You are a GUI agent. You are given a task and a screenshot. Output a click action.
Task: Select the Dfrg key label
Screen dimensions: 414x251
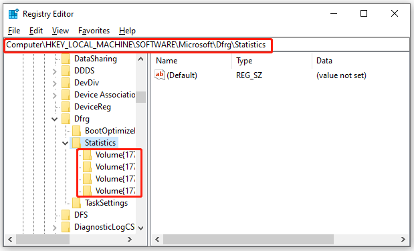click(82, 119)
